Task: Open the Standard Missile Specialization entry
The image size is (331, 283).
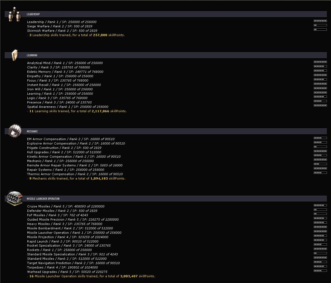Action: point(73,254)
